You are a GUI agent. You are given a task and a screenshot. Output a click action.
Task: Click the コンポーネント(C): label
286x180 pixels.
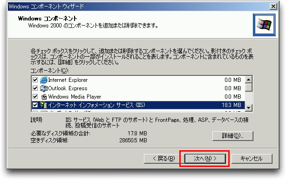coord(49,71)
